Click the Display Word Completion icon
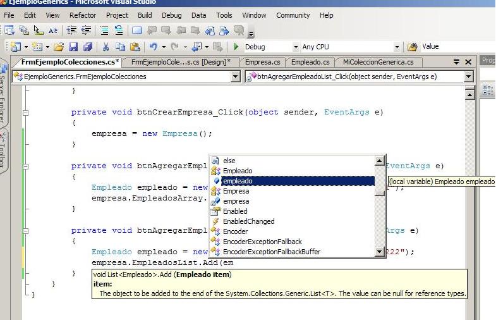Image resolution: width=496 pixels, height=320 pixels. [x=53, y=30]
